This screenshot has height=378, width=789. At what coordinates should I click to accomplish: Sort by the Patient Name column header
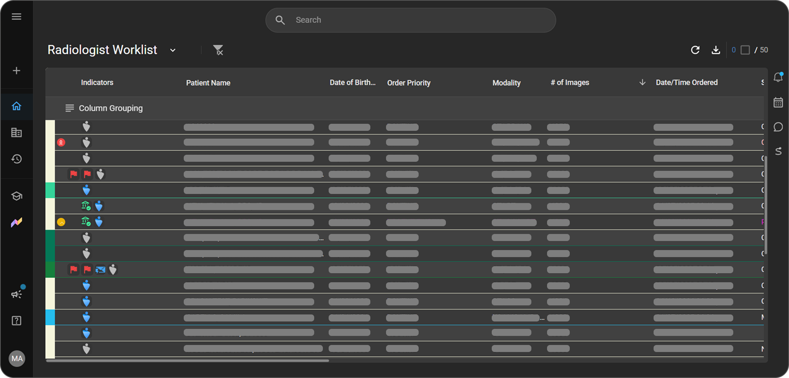coord(208,83)
